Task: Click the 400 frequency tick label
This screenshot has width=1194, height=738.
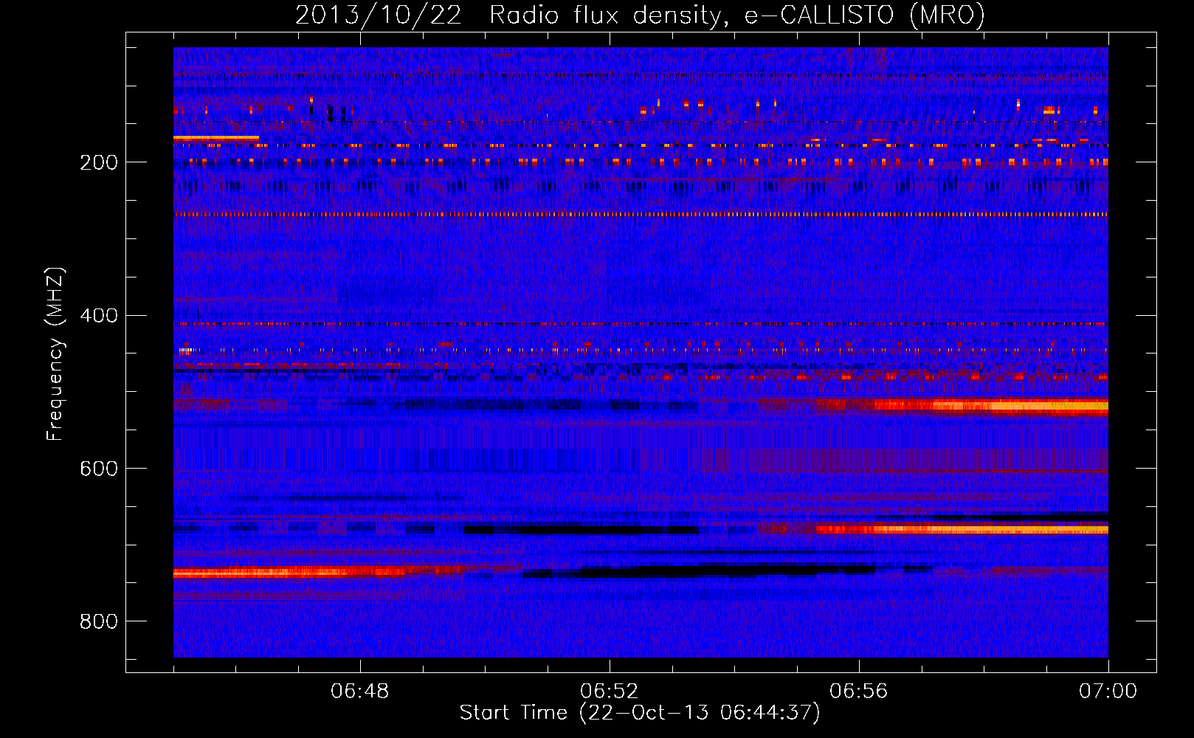Action: 99,316
